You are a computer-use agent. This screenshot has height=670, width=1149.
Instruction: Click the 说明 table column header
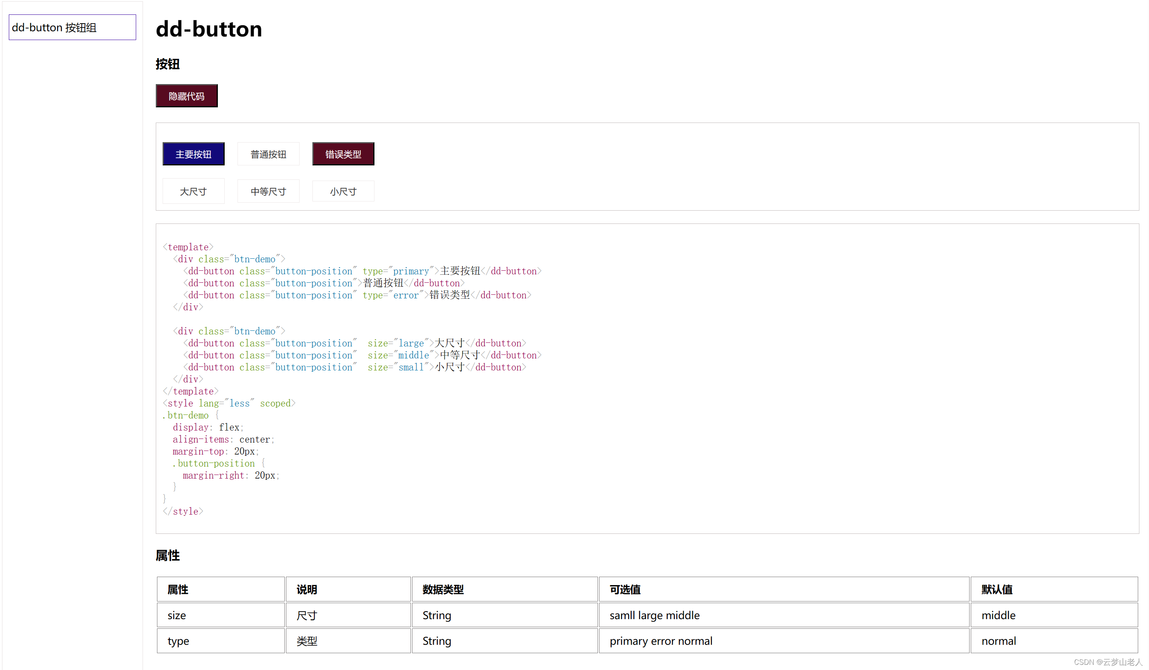point(348,589)
